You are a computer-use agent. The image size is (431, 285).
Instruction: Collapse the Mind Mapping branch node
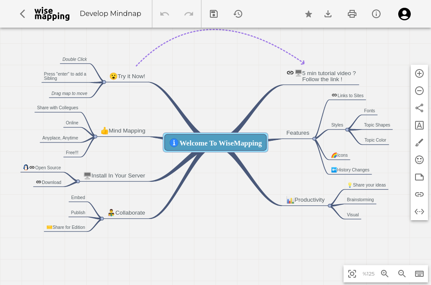[x=95, y=136]
